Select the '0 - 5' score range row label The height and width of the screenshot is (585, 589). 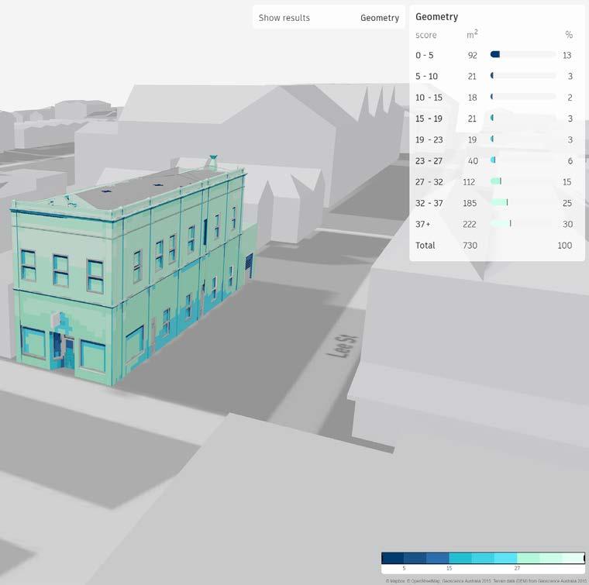[424, 55]
